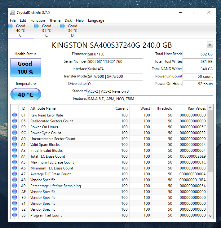Click raw value 0000000026E9
This screenshot has height=228, width=221.
[193, 156]
